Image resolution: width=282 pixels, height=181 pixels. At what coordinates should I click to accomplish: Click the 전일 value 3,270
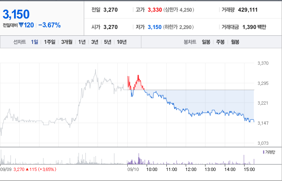111,10
